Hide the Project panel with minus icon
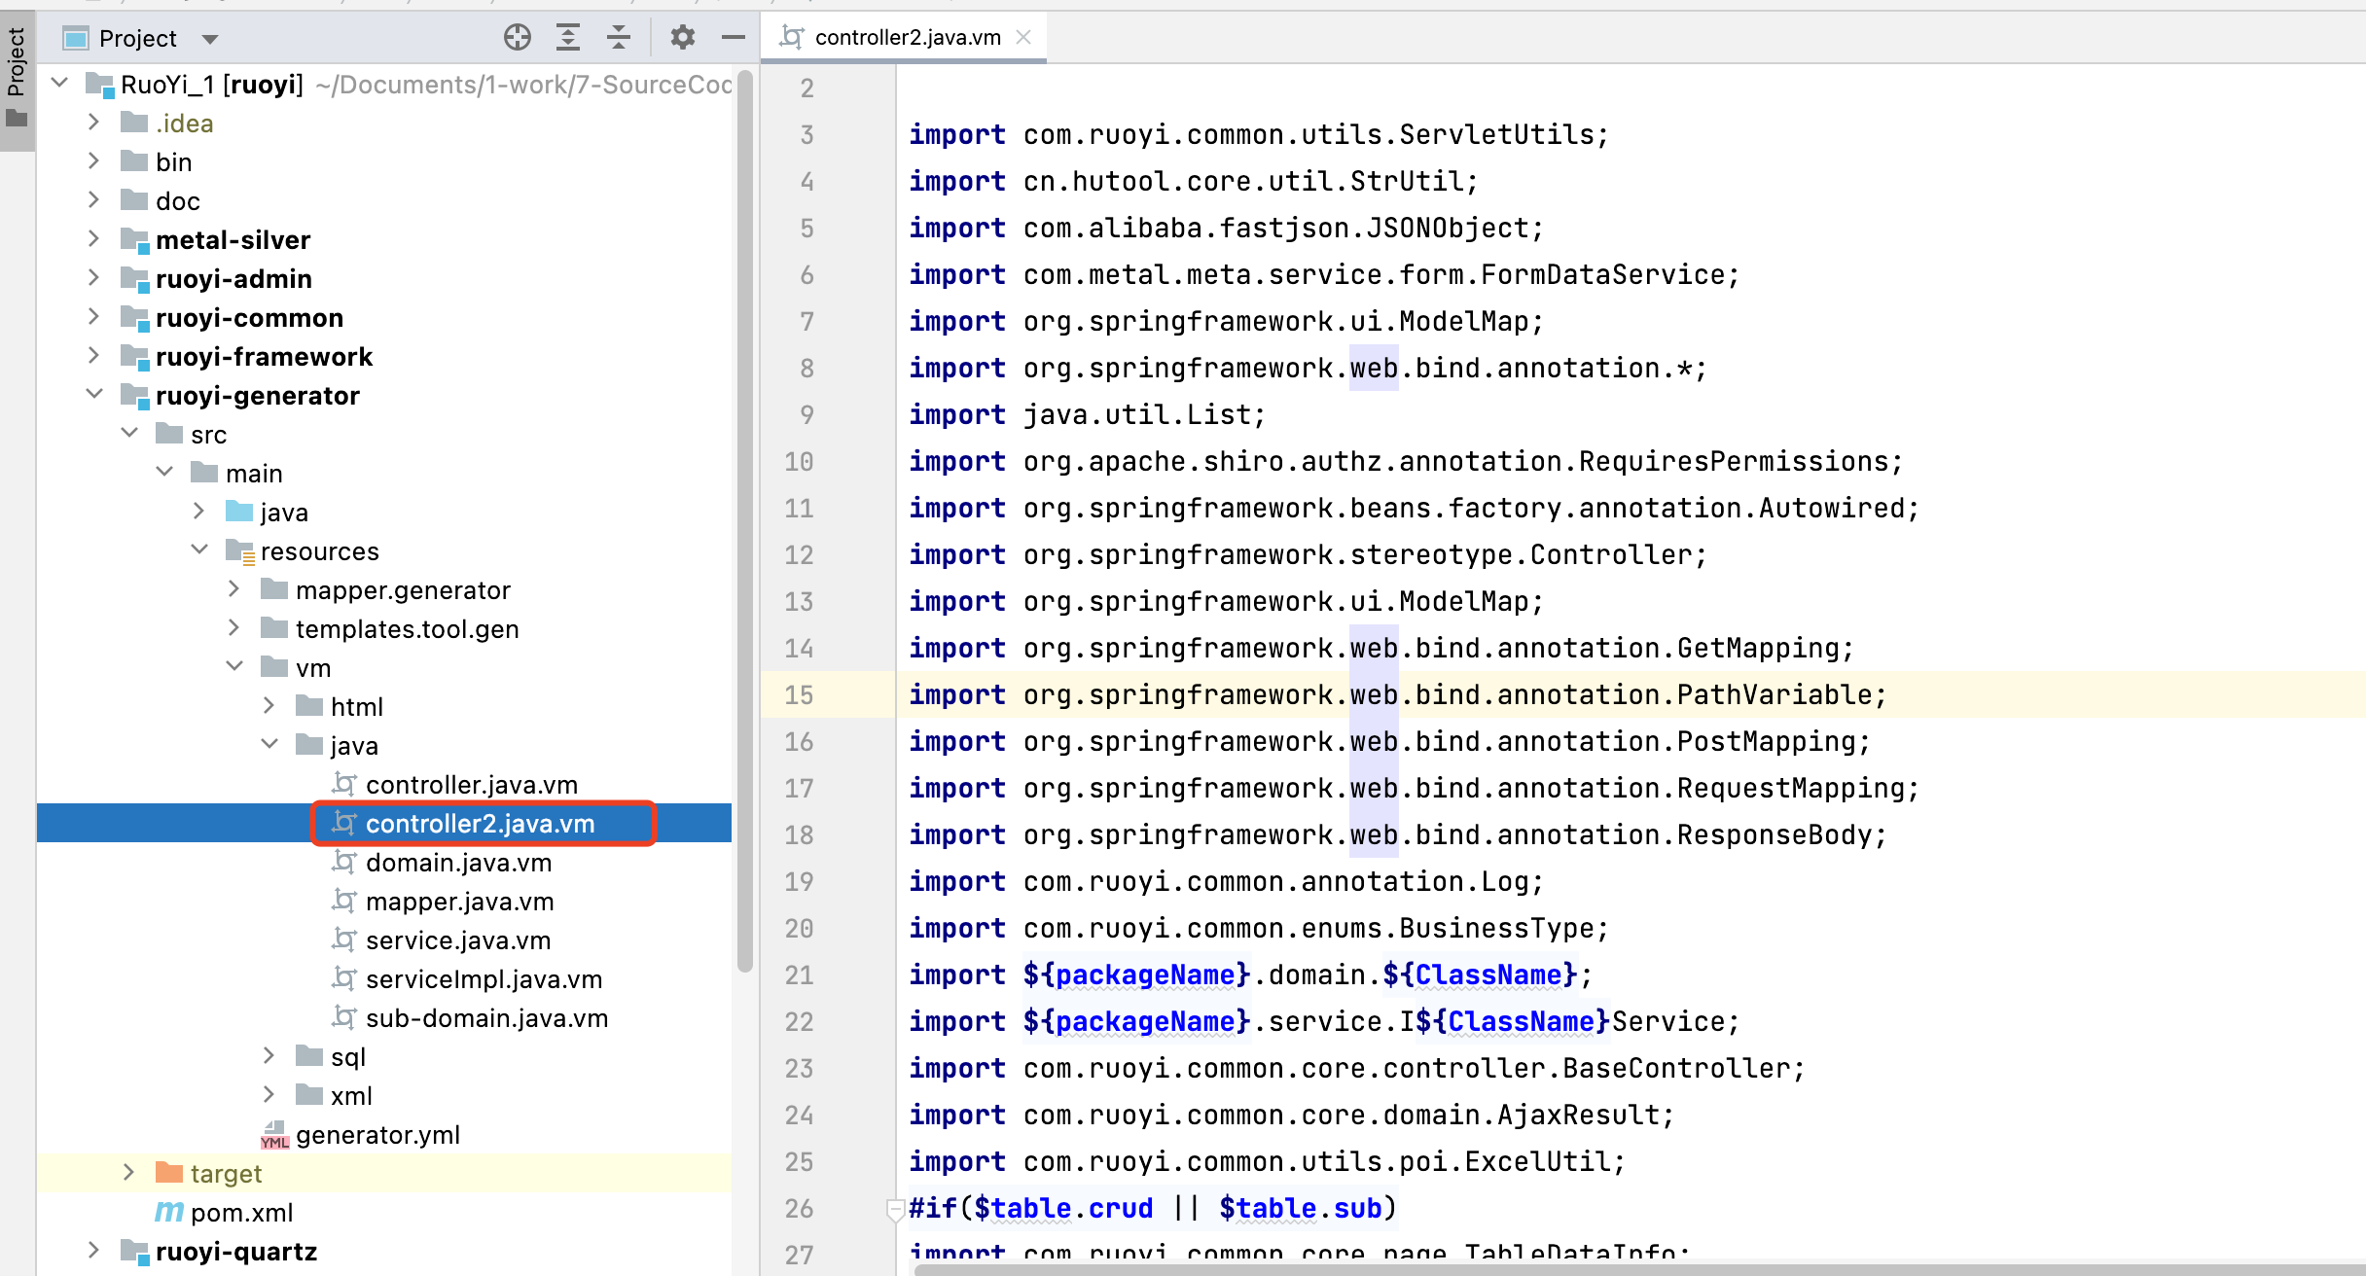Screen dimensions: 2366x1276 pyautogui.click(x=734, y=38)
